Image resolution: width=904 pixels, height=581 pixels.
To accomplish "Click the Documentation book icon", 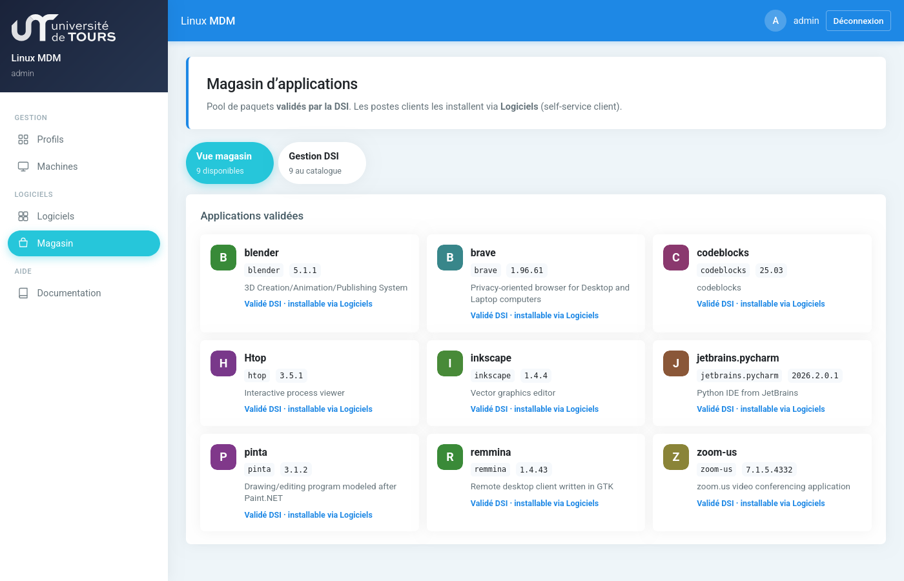I will [x=23, y=293].
